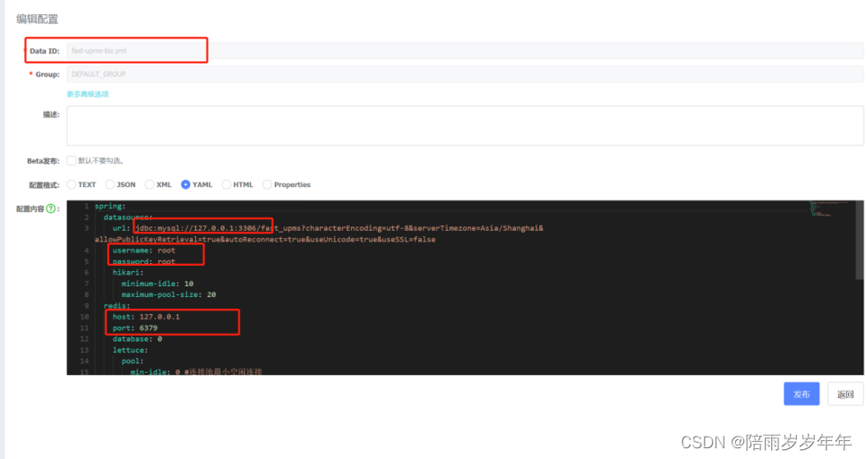
Task: Select the JSON format radio button
Action: (110, 184)
